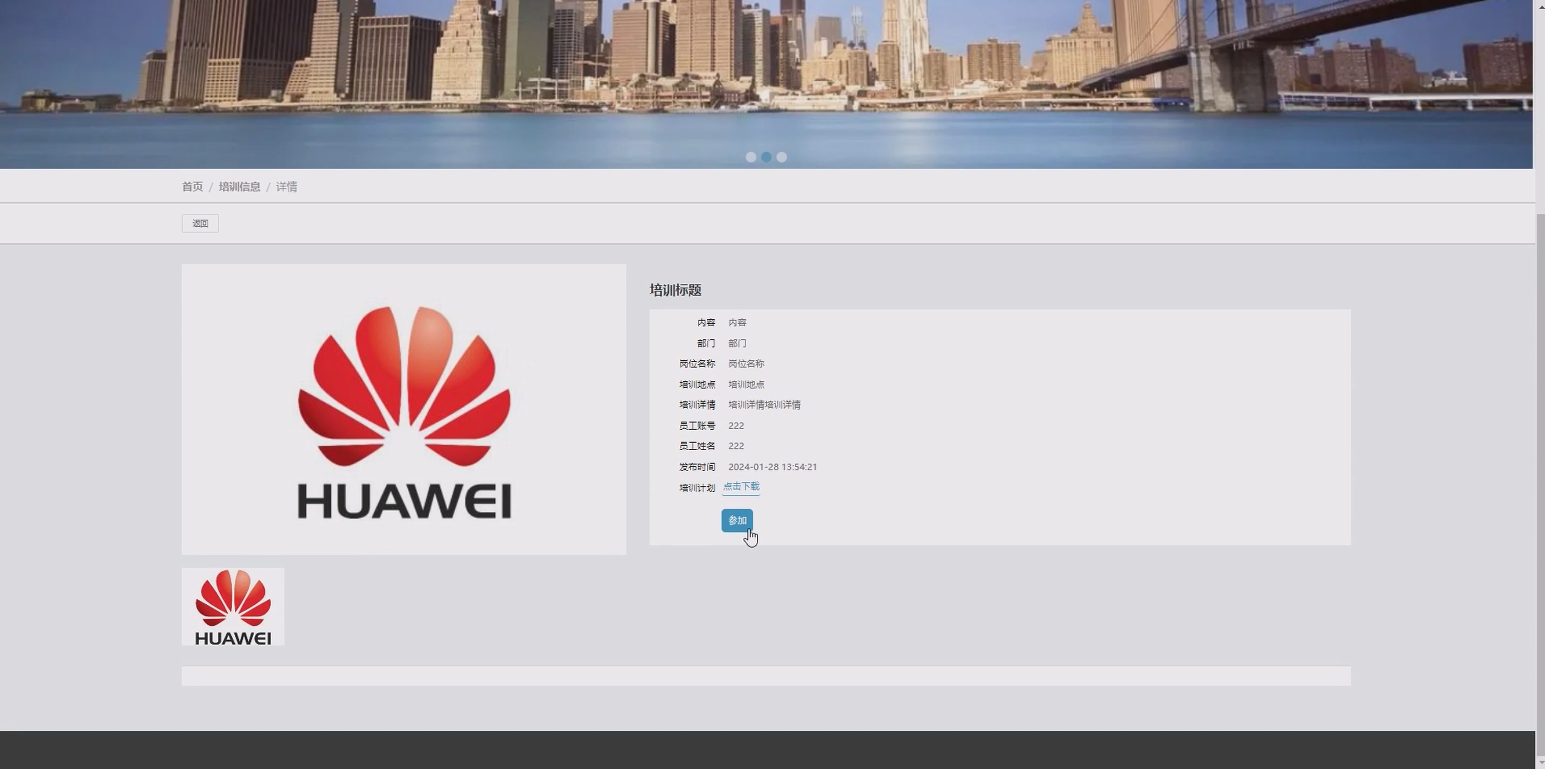1545x769 pixels.
Task: Select the third carousel dot
Action: (782, 157)
